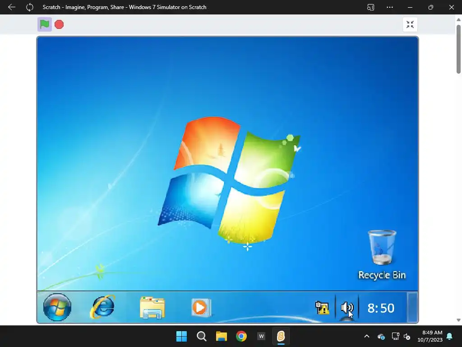
Task: Open the three-dot more options menu
Action: coord(390,7)
